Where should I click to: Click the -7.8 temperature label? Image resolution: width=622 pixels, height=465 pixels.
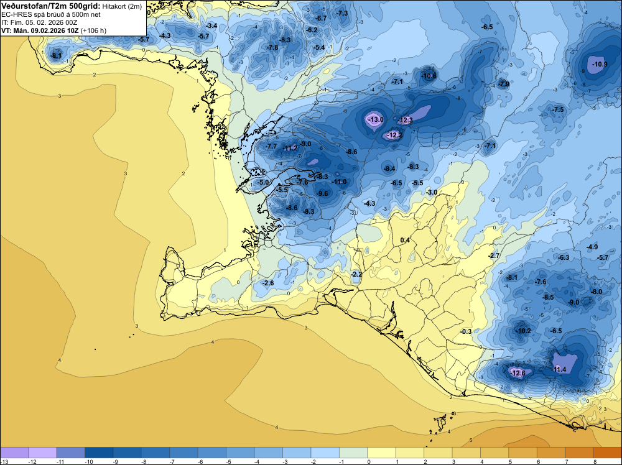(x=272, y=47)
